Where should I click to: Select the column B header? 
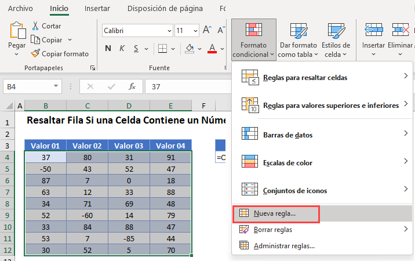tap(46, 106)
